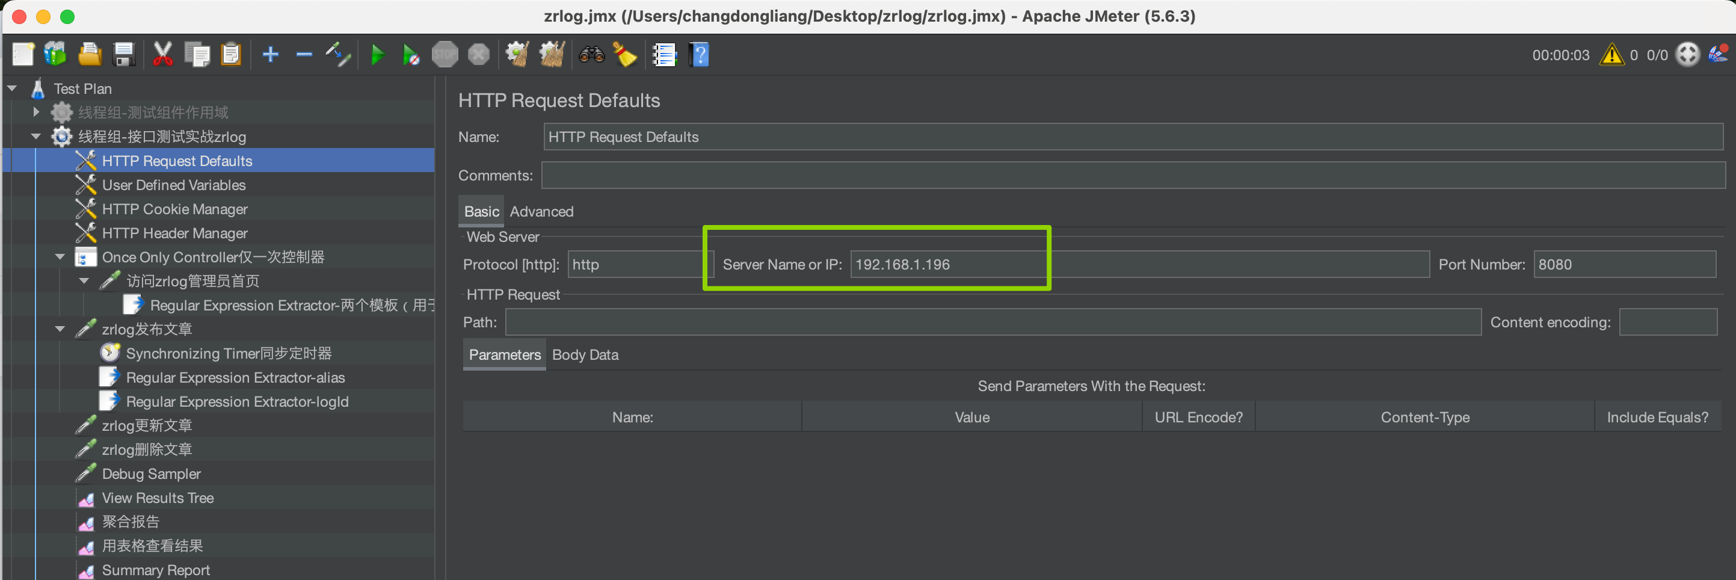Open Search with binoculars icon
The width and height of the screenshot is (1736, 580).
(x=592, y=55)
